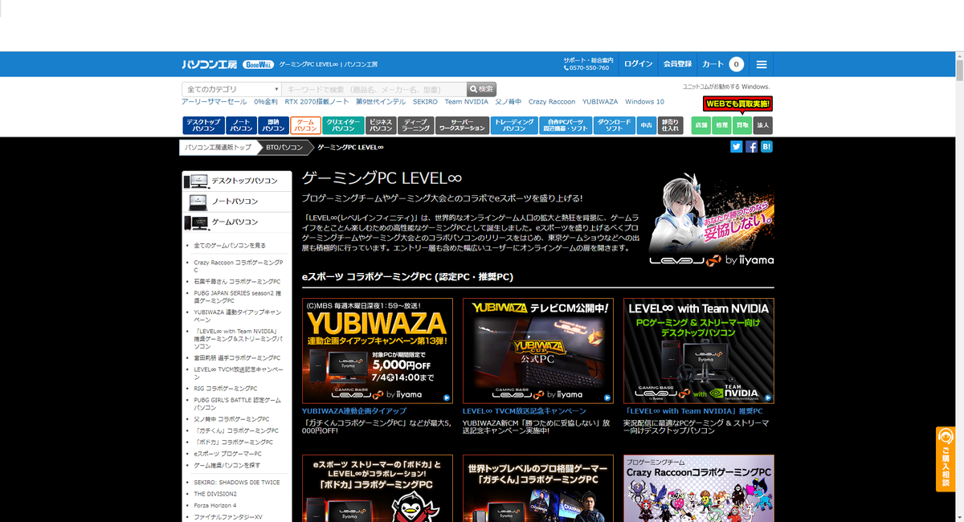Click the パソコン工房 logo

pyautogui.click(x=209, y=64)
